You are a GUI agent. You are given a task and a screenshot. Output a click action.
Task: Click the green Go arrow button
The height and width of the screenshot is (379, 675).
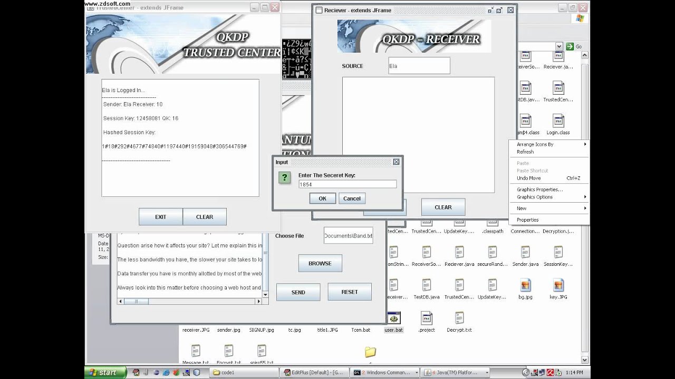(570, 46)
